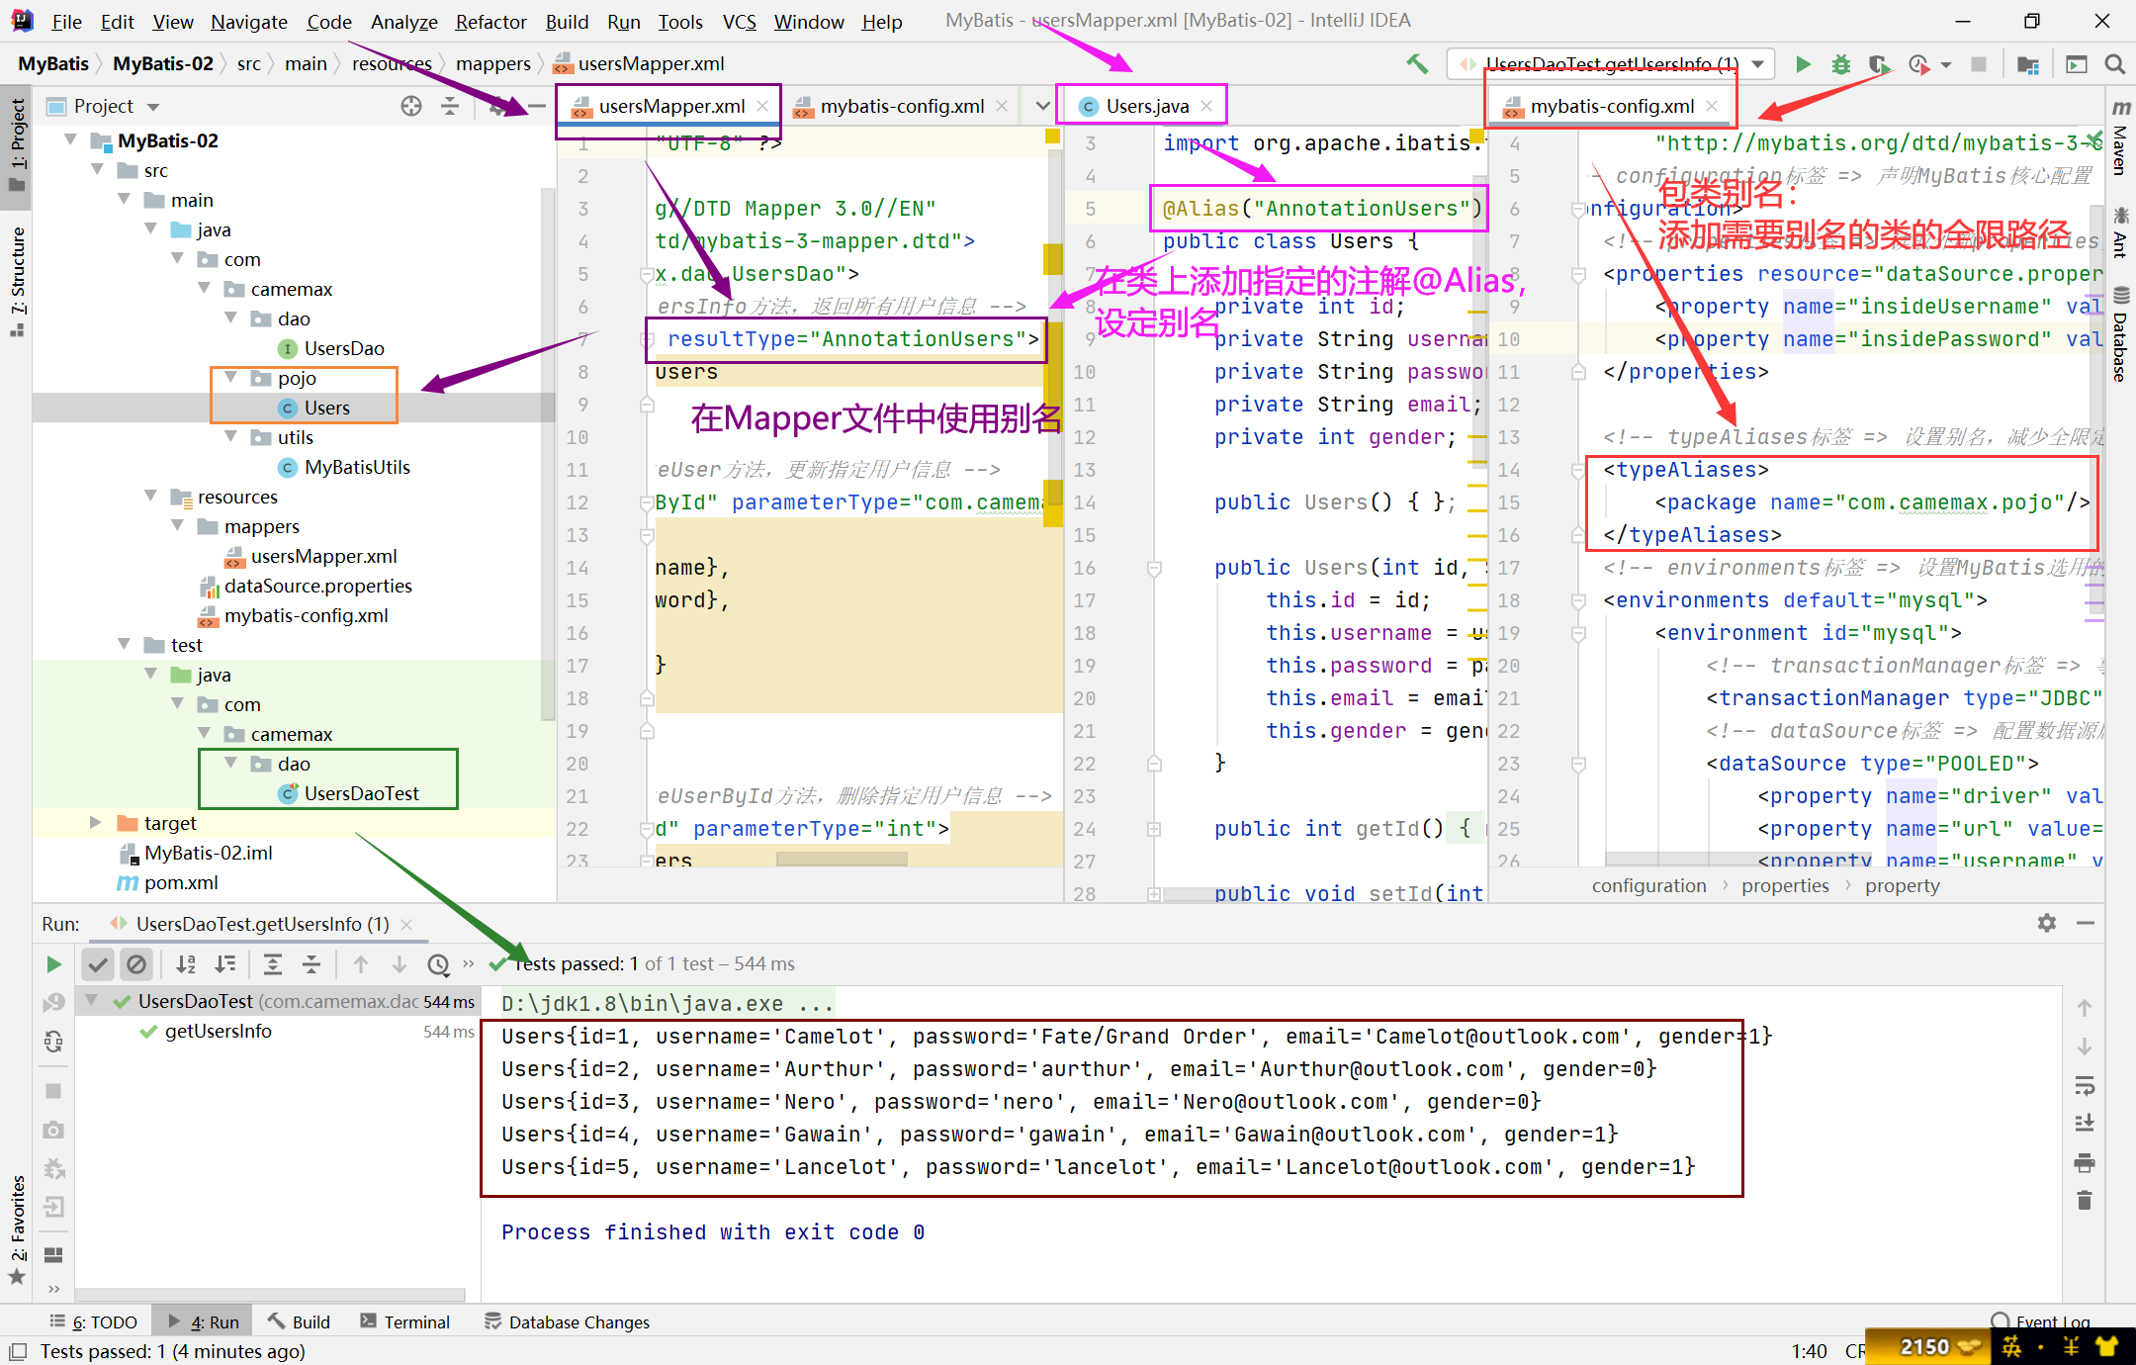
Task: Click the locate file crosshair in Project panel
Action: 411,106
